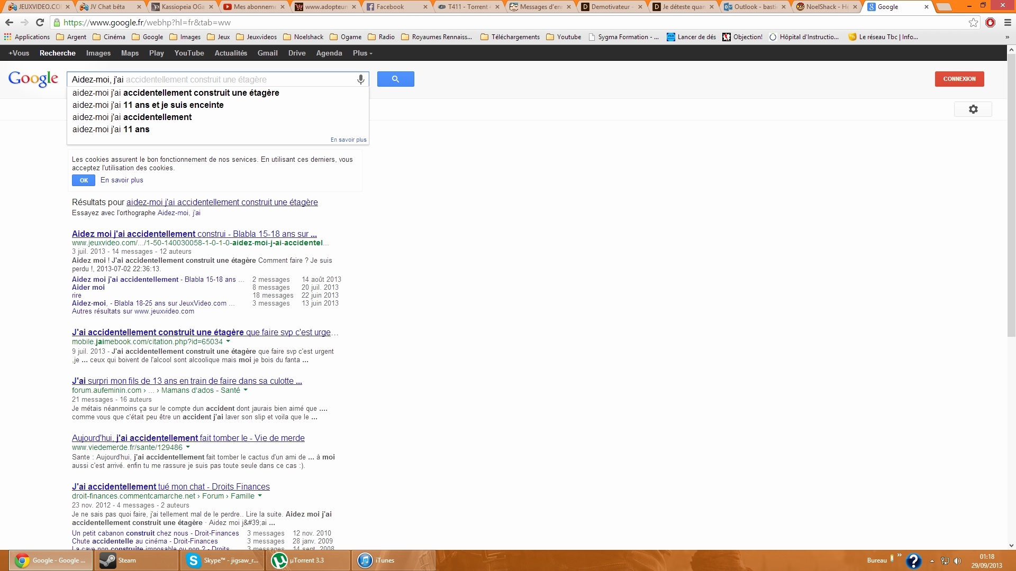Viewport: 1016px width, 571px height.
Task: Show more bookmarks with chevron overflow
Action: click(x=1007, y=37)
